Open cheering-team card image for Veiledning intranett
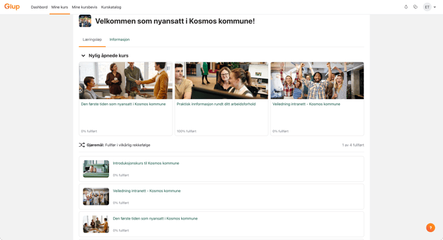Screen dimensions: 443x240 tap(317, 81)
